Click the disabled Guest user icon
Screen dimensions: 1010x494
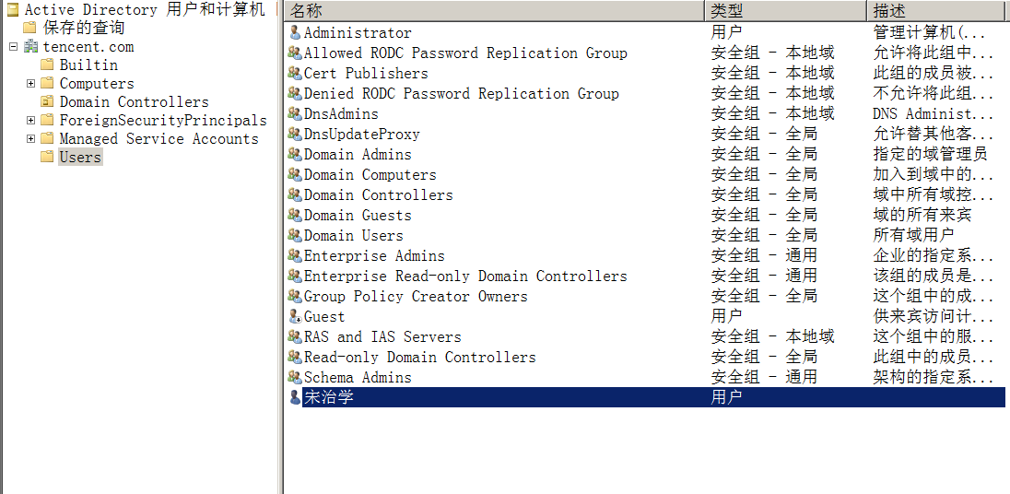[295, 317]
